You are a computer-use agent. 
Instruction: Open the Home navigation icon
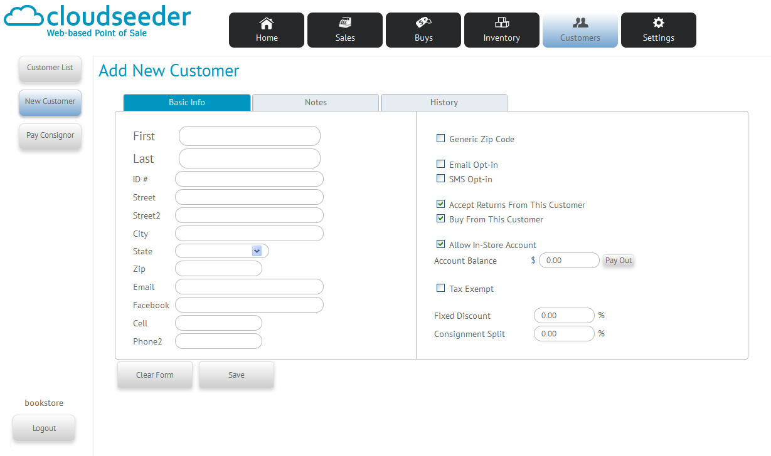tap(267, 24)
